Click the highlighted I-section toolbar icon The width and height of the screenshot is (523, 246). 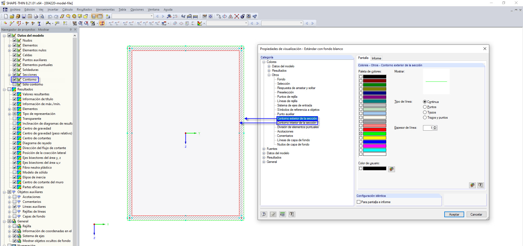102,23
